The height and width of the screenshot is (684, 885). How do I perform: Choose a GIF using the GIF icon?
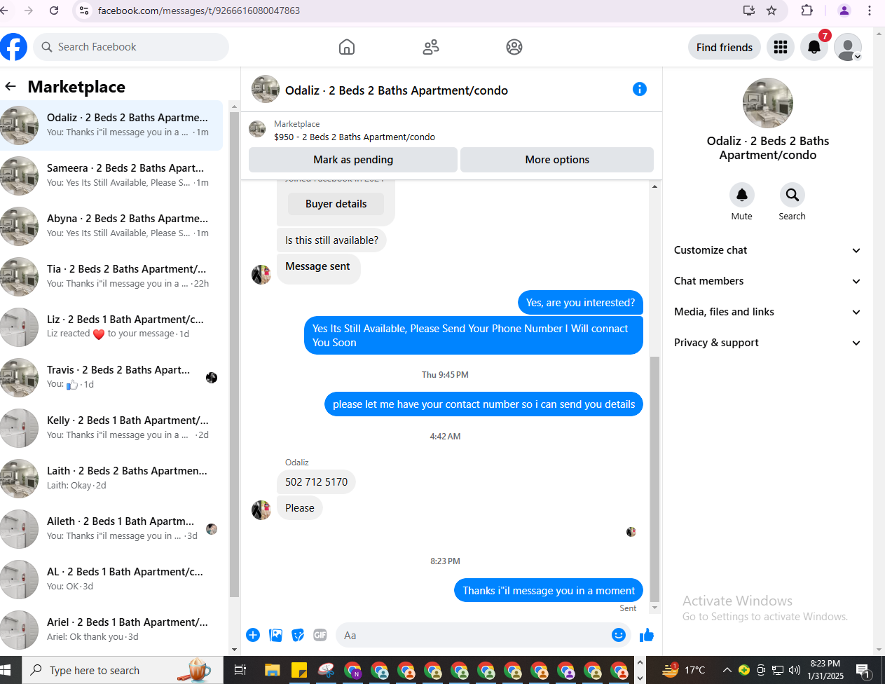pyautogui.click(x=320, y=635)
